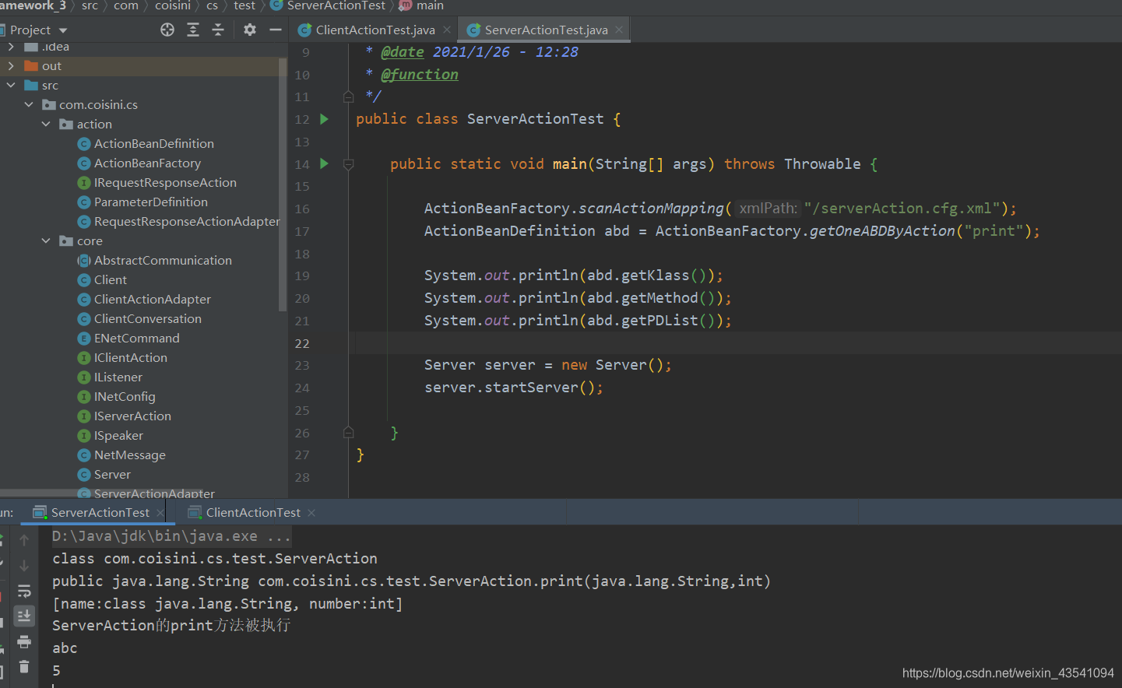1122x688 pixels.
Task: Select RequestResponseActionAdapter in the tree
Action: (x=187, y=222)
